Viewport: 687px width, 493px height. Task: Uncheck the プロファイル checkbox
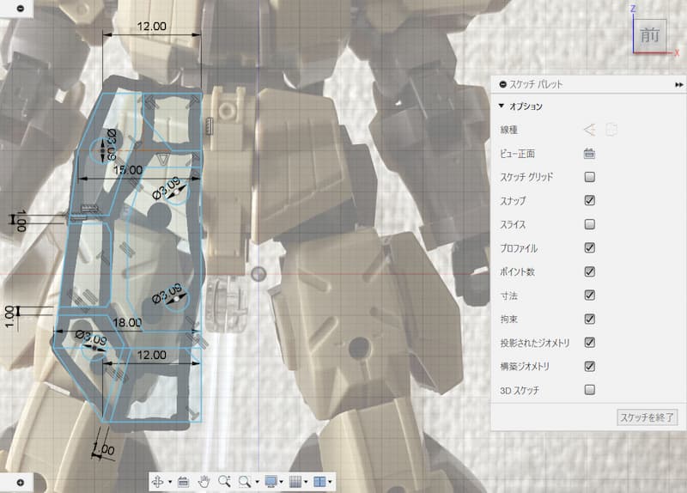point(590,248)
